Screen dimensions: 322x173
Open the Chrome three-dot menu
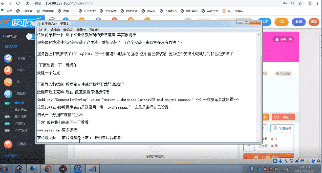[x=318, y=4]
